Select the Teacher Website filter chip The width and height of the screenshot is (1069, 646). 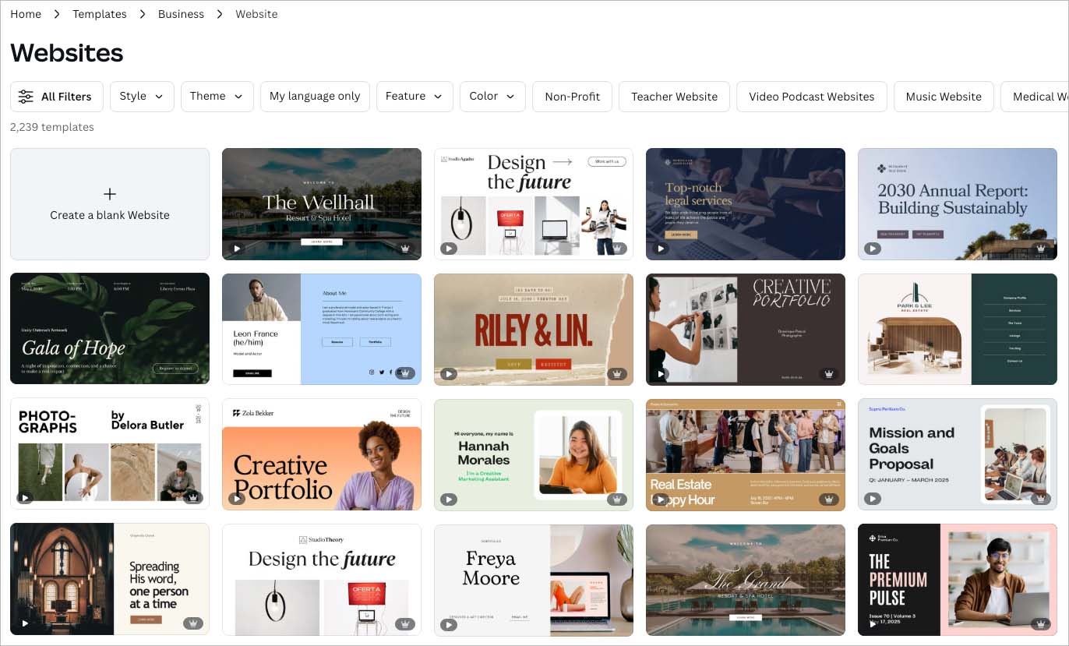point(674,97)
